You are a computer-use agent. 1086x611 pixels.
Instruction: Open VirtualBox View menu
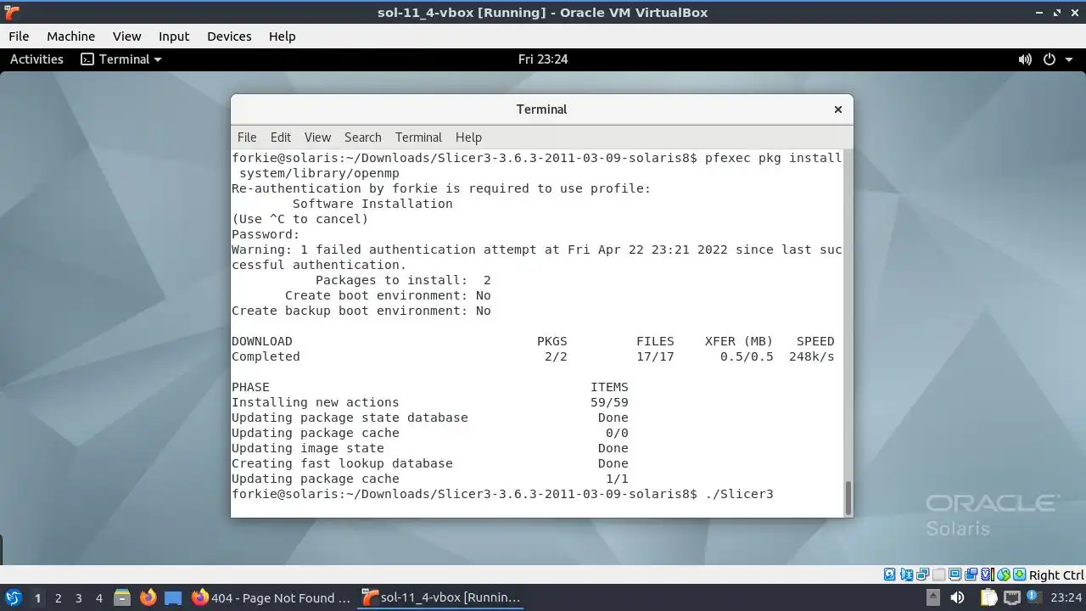tap(126, 36)
